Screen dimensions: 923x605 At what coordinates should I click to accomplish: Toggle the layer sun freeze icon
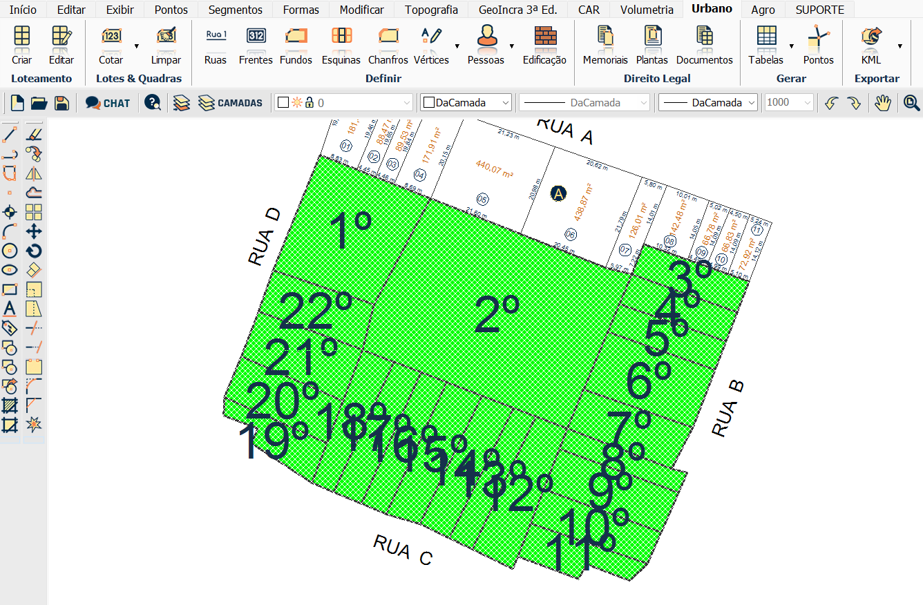point(296,103)
